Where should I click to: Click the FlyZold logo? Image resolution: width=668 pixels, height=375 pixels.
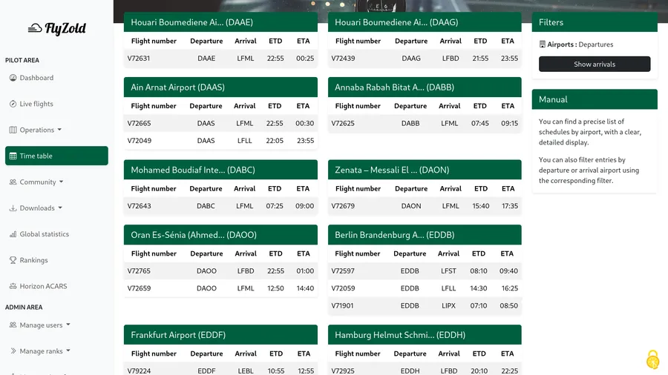[x=57, y=29]
